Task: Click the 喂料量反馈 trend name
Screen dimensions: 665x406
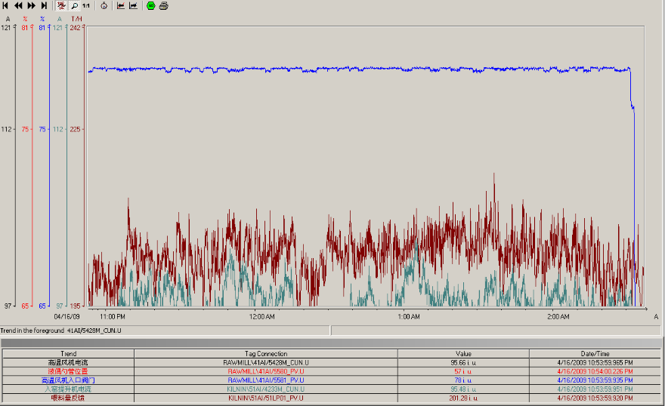Action: 68,398
